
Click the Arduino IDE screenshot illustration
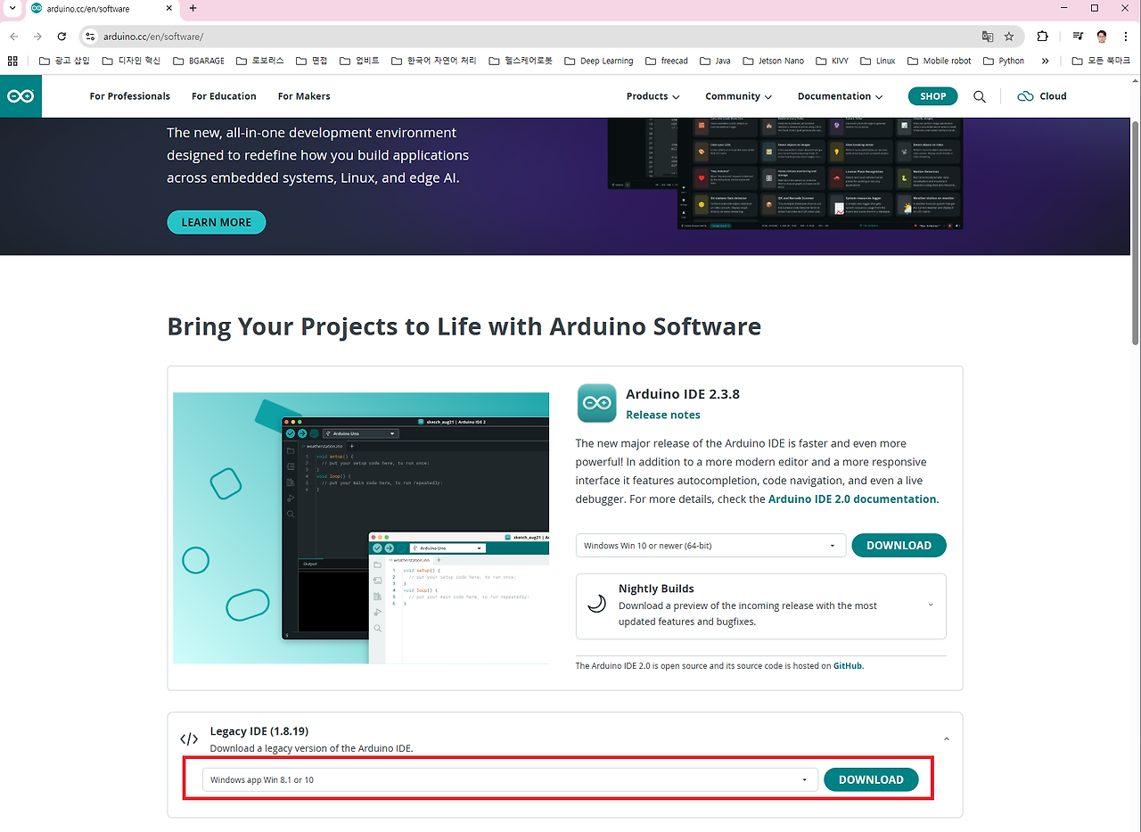pos(361,528)
